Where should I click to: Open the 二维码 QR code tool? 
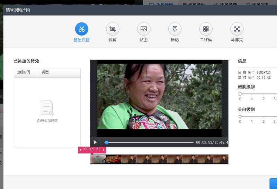coord(206,29)
